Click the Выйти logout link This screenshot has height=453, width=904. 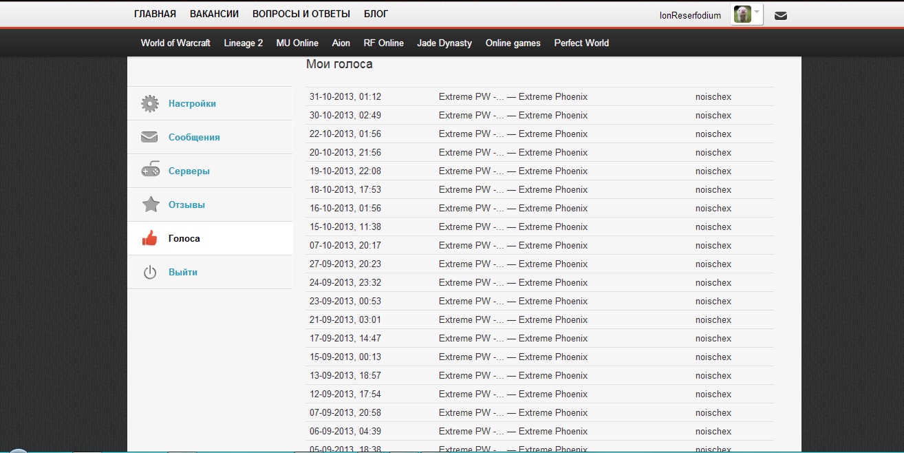click(x=183, y=273)
